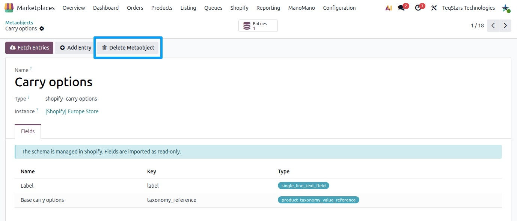Switch company via TeqStars Technologies

(x=469, y=8)
